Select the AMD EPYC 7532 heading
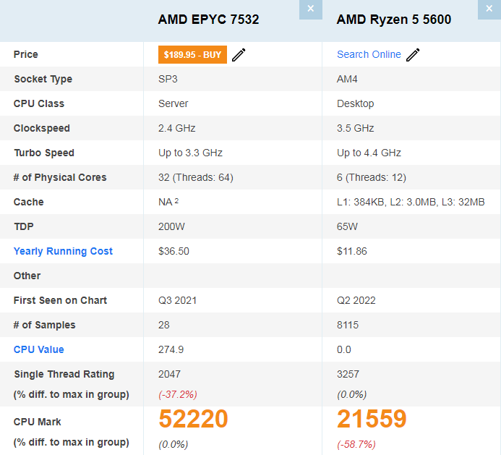Viewport: 501px width, 455px height. (208, 20)
